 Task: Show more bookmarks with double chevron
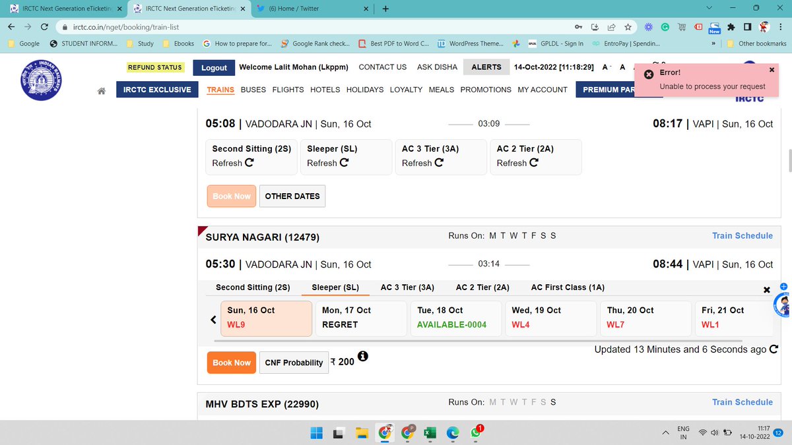(x=714, y=44)
